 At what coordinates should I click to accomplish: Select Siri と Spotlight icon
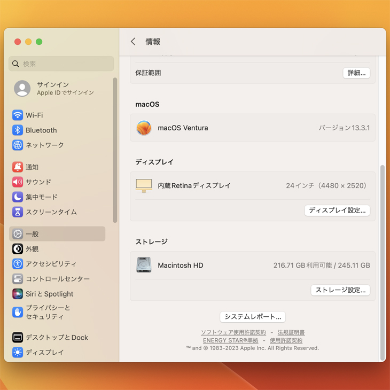click(x=18, y=294)
